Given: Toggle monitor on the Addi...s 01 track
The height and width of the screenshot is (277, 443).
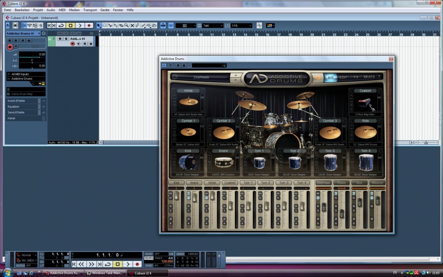Looking at the screenshot, I should [79, 44].
